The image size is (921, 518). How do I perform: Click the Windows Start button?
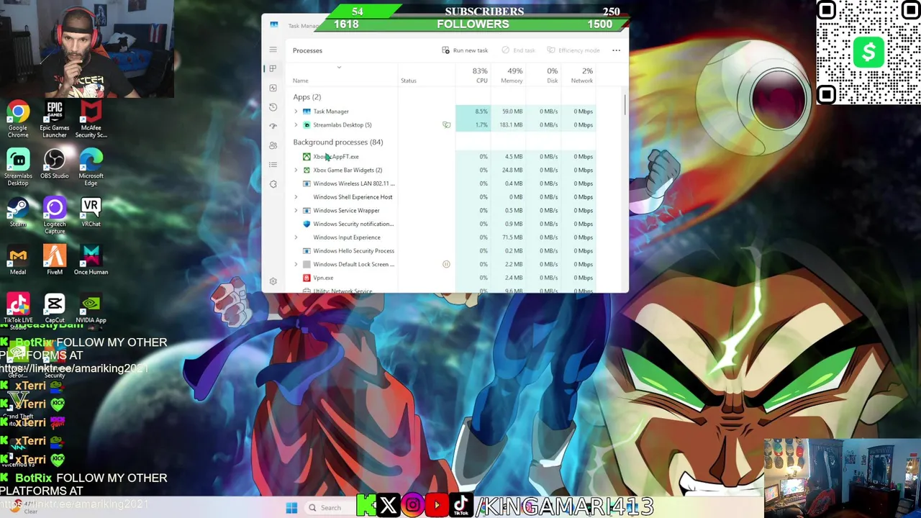click(x=291, y=508)
